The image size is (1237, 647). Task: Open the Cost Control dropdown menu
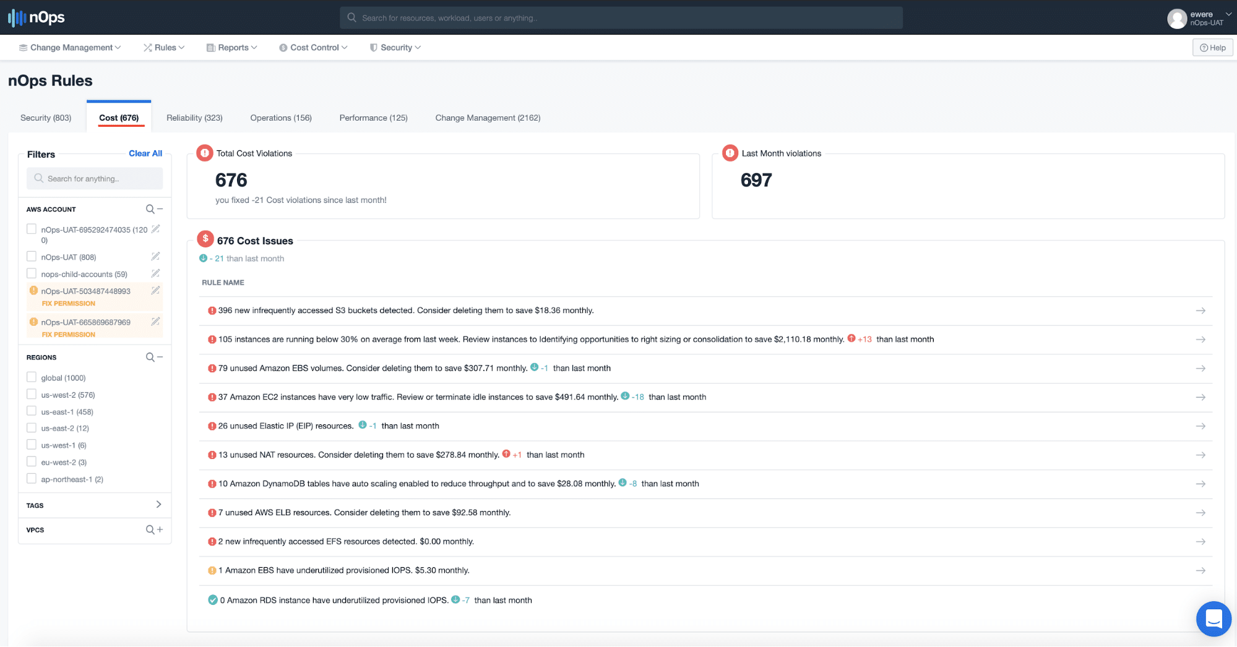point(313,48)
